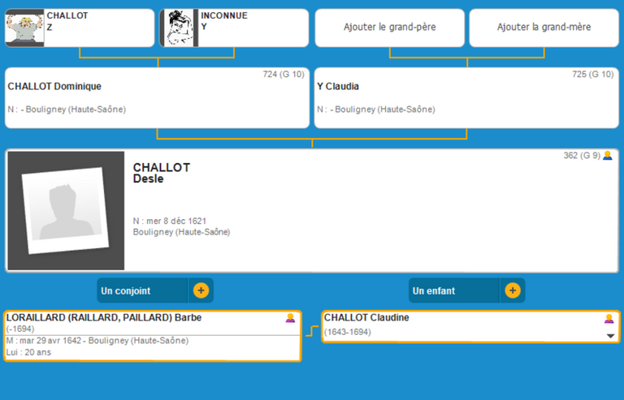Click the person icon in Desle's card

coord(607,156)
